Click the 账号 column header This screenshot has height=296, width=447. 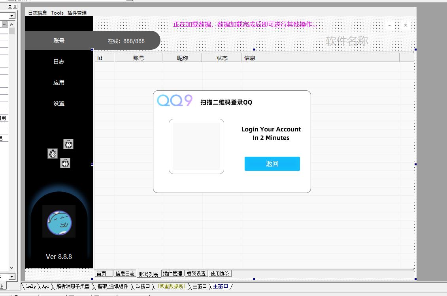(x=138, y=58)
